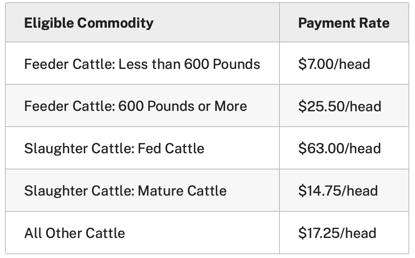Click the $14.75/head payment rate

[338, 191]
